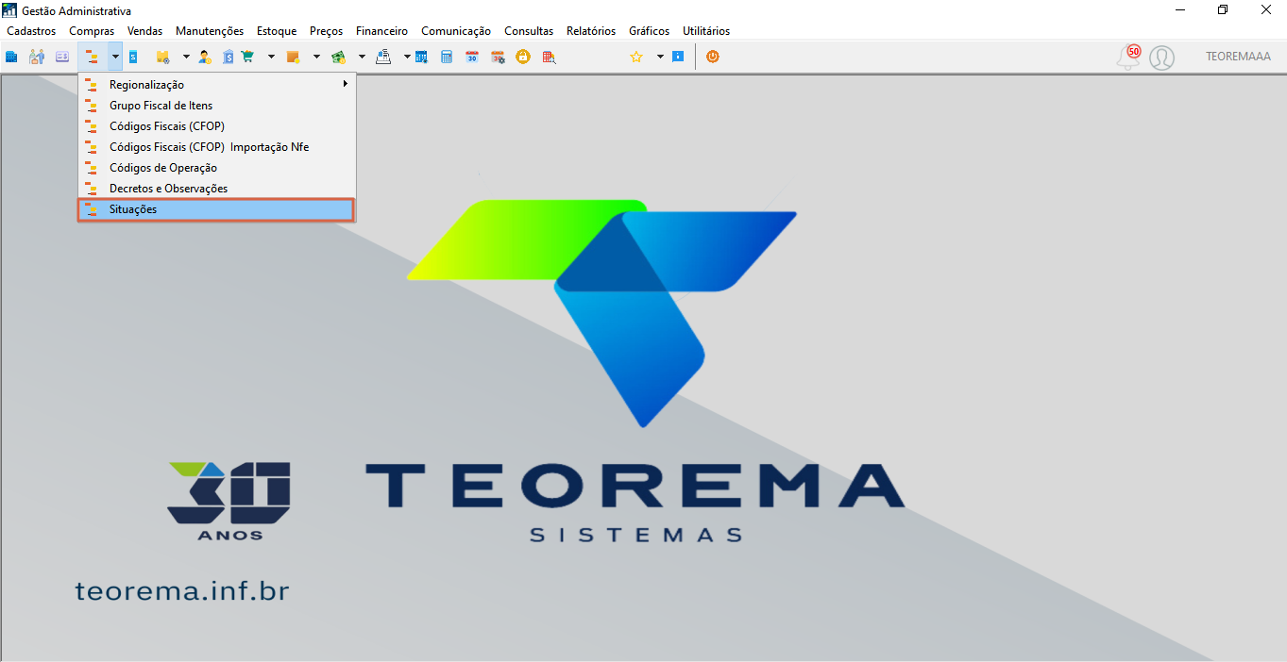Image resolution: width=1287 pixels, height=662 pixels.
Task: Open the Preços menu
Action: (327, 31)
